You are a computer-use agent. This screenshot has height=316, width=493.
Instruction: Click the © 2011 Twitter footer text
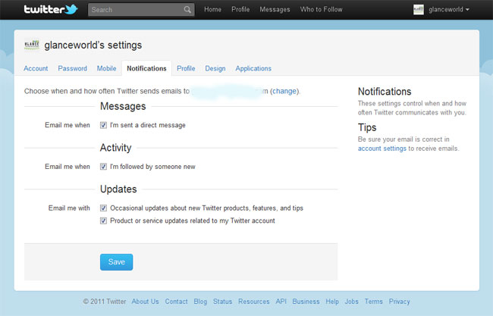tap(105, 302)
